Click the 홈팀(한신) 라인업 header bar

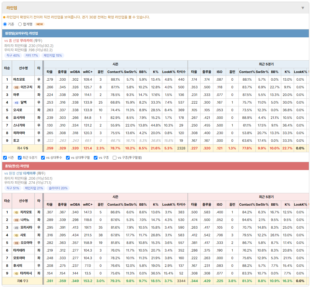tap(155, 166)
